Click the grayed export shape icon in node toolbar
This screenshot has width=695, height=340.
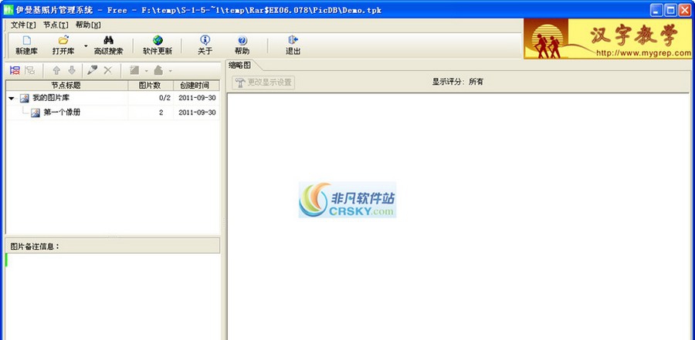click(158, 70)
